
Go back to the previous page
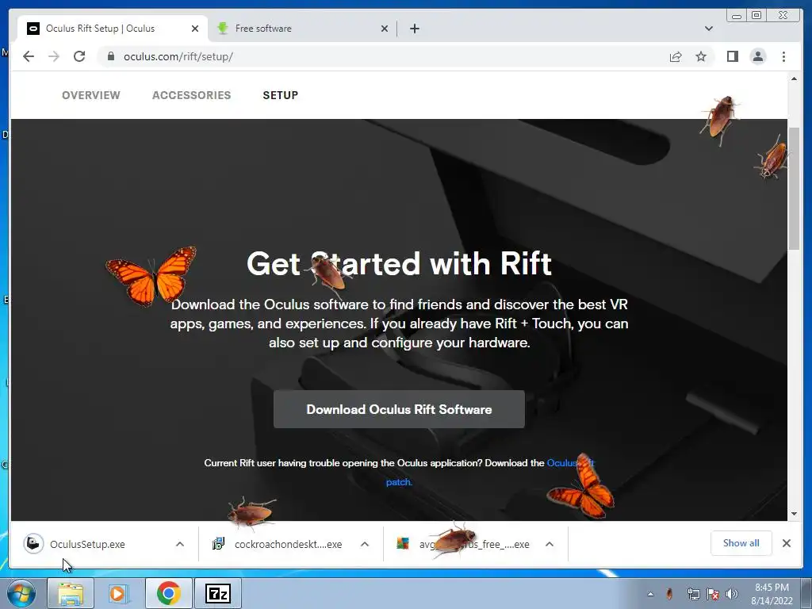point(29,56)
